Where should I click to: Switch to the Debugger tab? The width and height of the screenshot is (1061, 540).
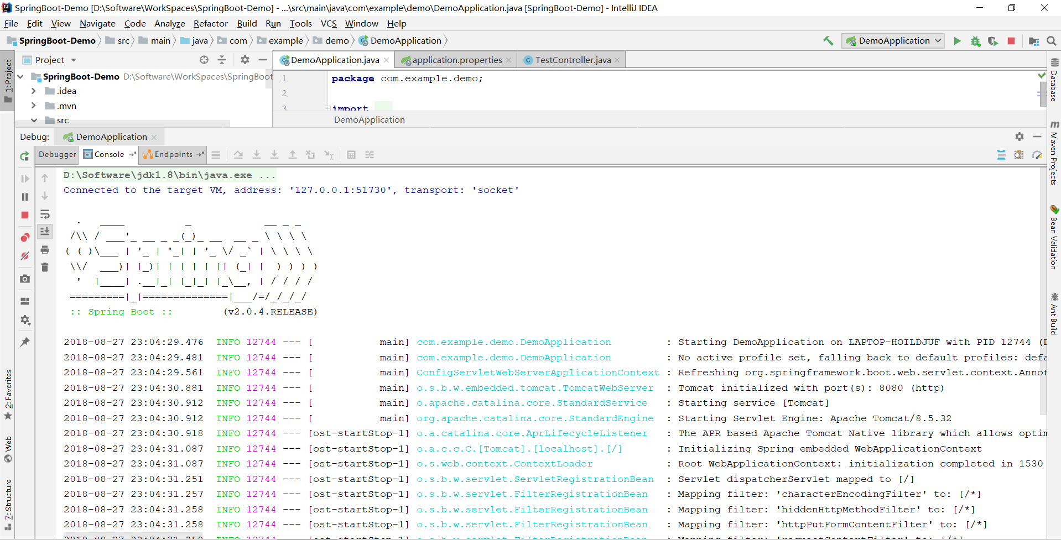(x=58, y=155)
